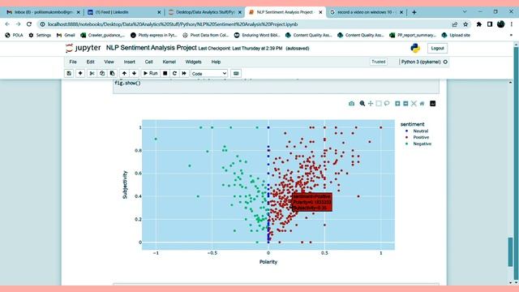
Task: Save notebook with the floppy disk icon
Action: click(x=69, y=73)
